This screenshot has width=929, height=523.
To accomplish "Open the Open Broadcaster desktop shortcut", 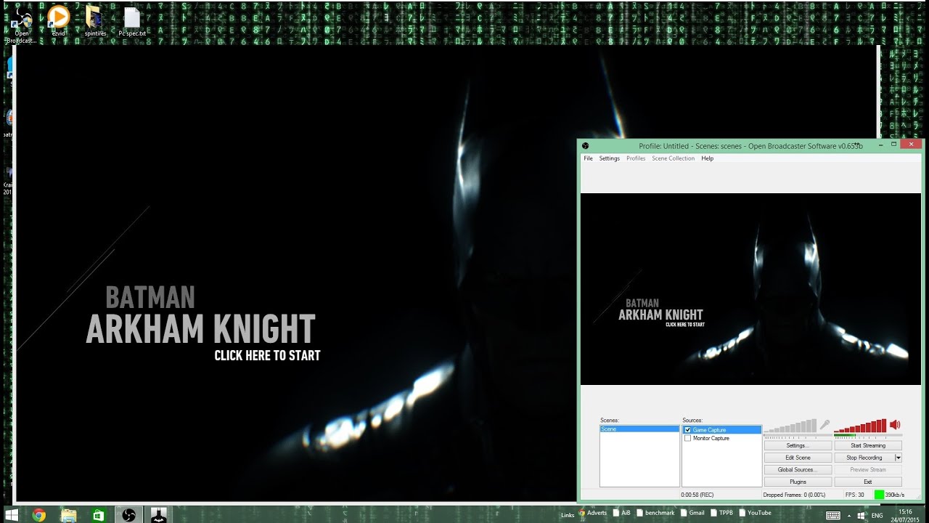I will 22,24.
